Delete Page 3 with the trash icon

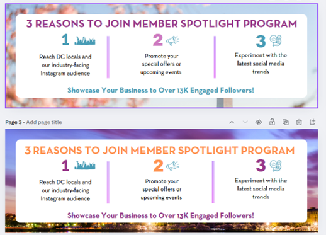coord(299,122)
